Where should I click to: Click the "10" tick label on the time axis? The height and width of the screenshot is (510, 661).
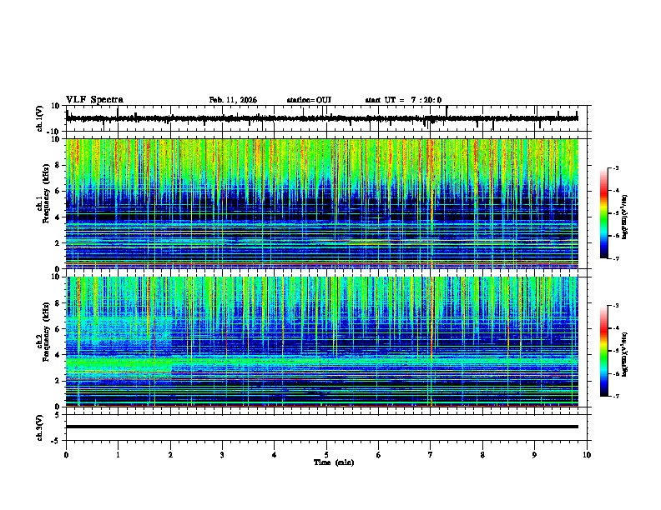click(587, 455)
